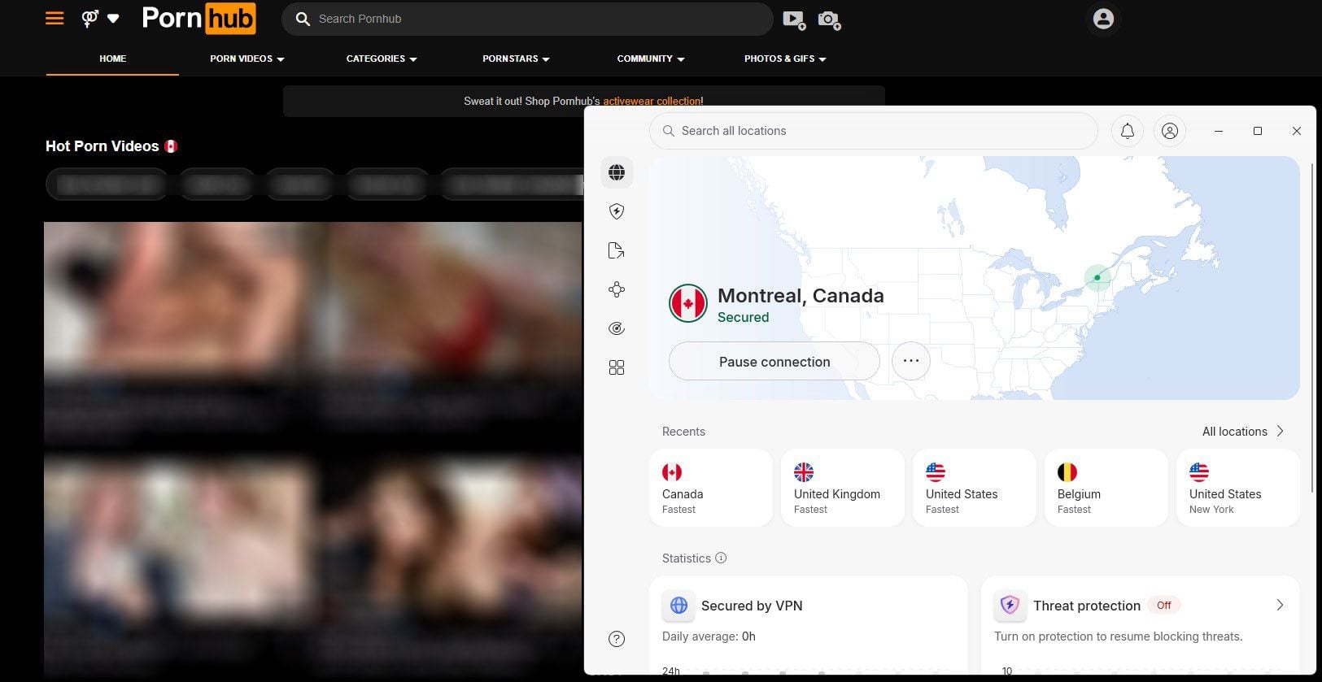Expand the orientation dropdown arrow in the website header

point(113,19)
